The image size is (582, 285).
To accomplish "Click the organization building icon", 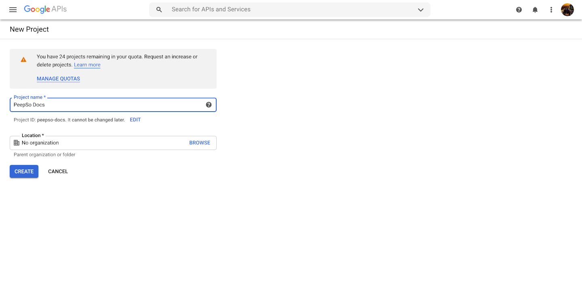I will tap(17, 143).
